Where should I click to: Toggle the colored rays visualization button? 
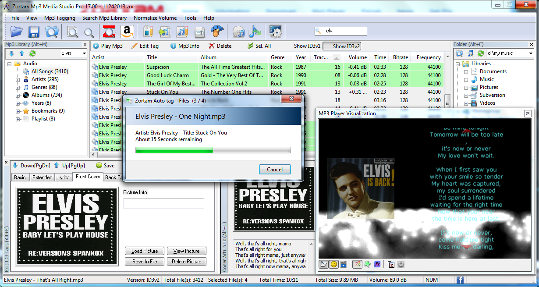[x=357, y=264]
